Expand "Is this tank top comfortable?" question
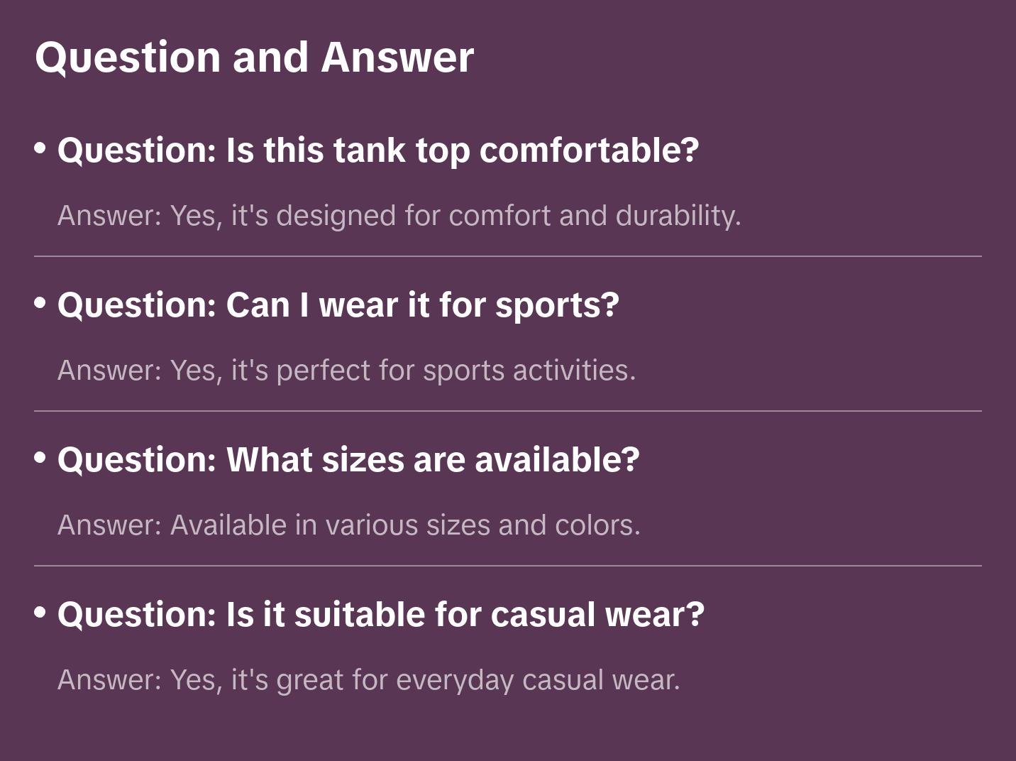 [x=378, y=150]
